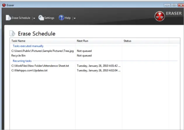Click the Erase Schedule toolbar icon
The width and height of the screenshot is (184, 130).
tap(8, 18)
